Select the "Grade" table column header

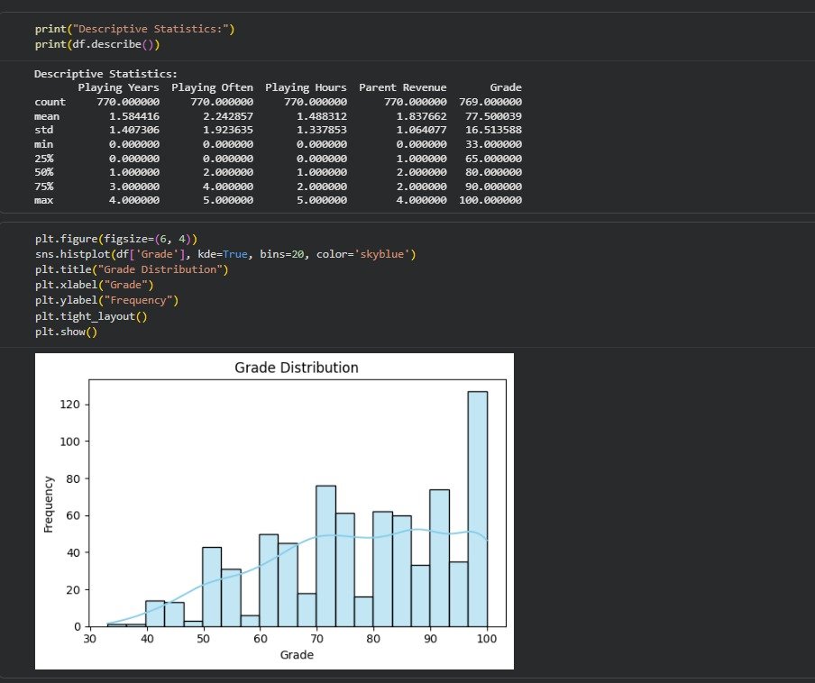pyautogui.click(x=506, y=87)
